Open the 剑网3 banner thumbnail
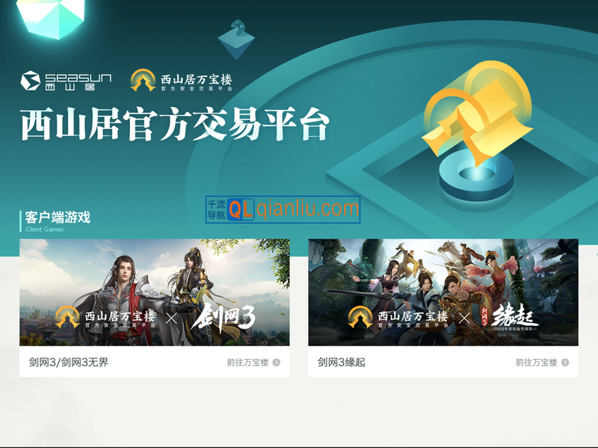Image resolution: width=598 pixels, height=448 pixels. click(x=155, y=292)
